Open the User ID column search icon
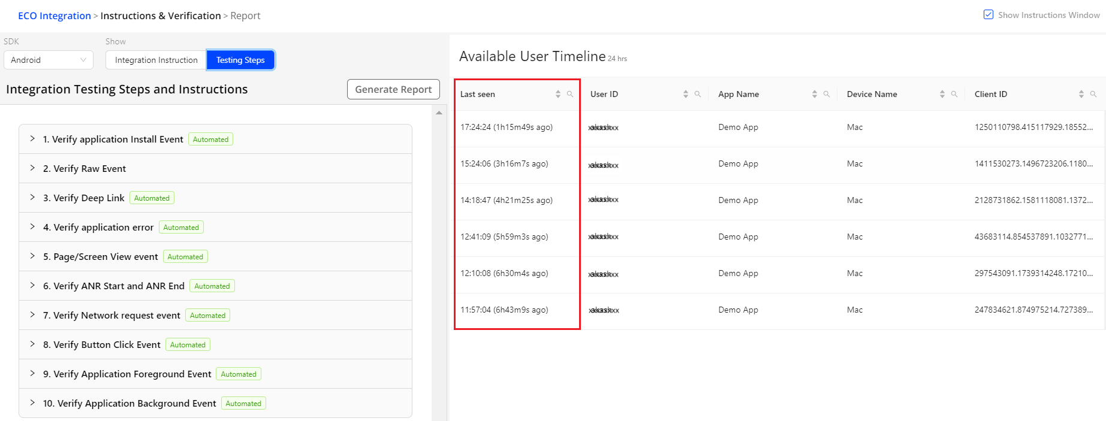This screenshot has width=1106, height=421. pyautogui.click(x=698, y=94)
